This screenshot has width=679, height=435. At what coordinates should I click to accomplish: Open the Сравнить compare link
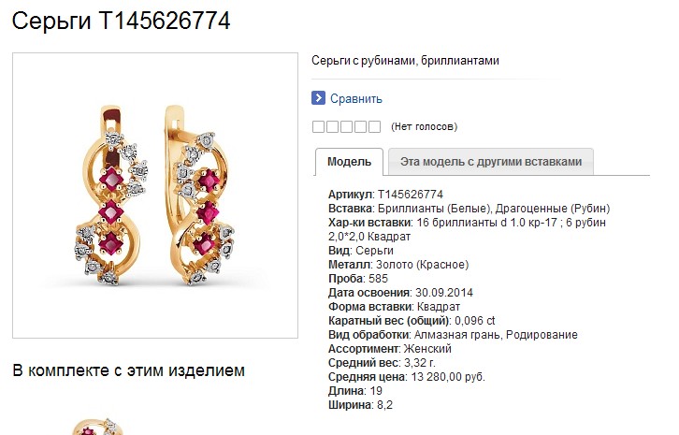point(356,99)
